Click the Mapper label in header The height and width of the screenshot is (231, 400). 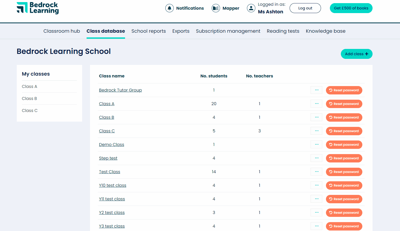click(x=231, y=8)
